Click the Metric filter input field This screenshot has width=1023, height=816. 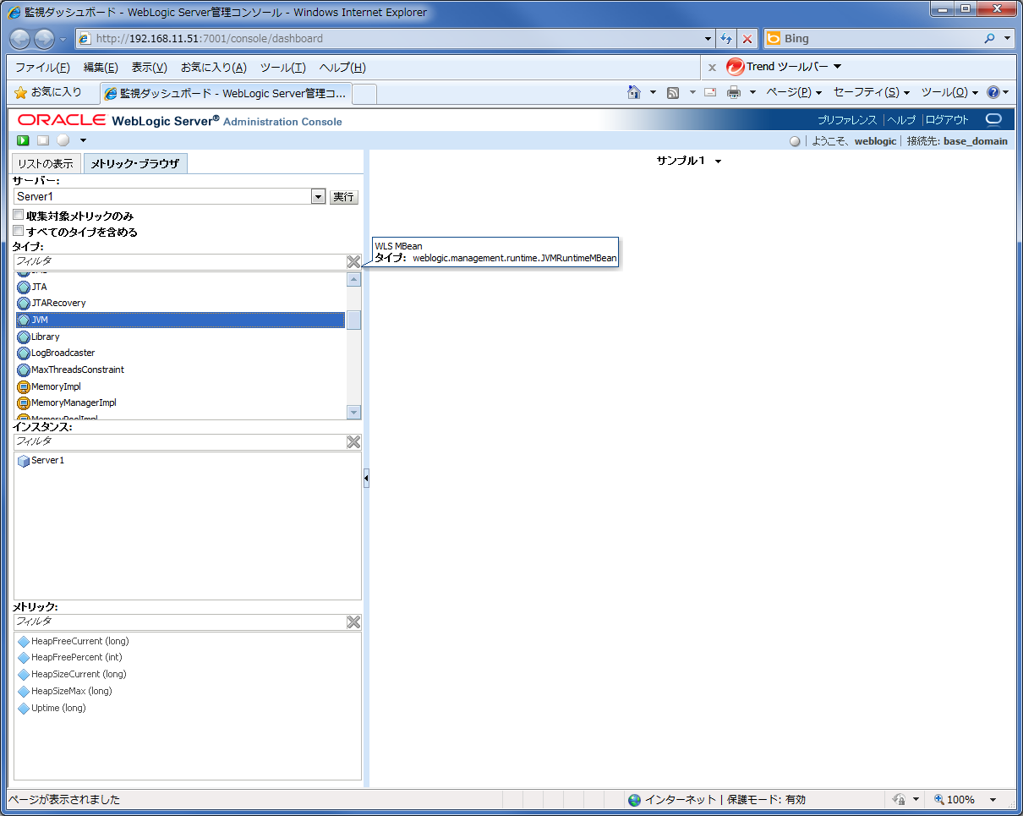(179, 622)
